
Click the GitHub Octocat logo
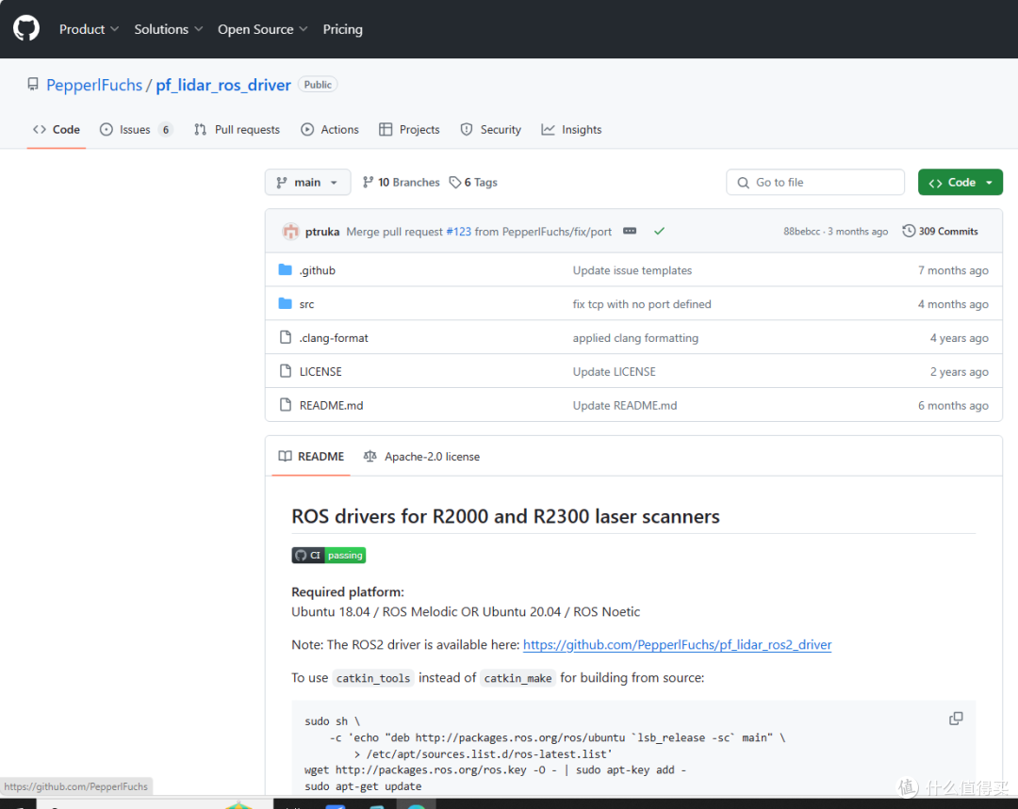(x=26, y=28)
